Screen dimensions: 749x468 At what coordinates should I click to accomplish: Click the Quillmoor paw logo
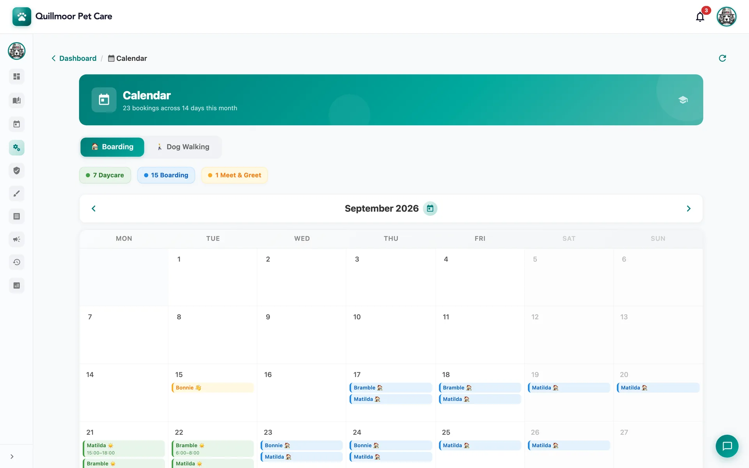point(22,16)
